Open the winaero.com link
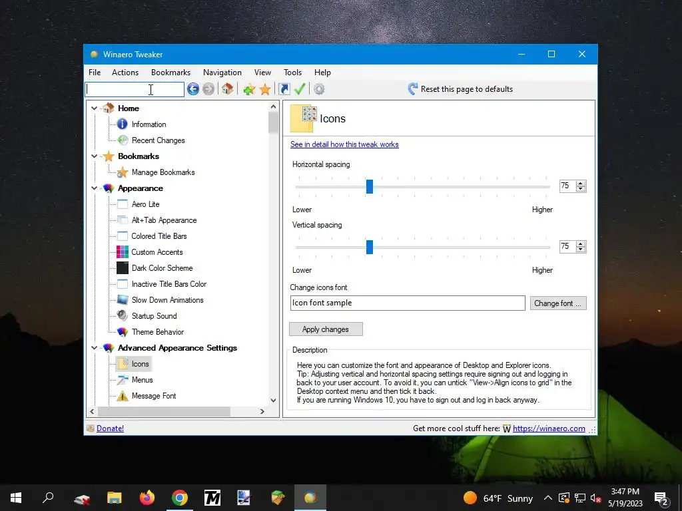682x511 pixels. [549, 428]
